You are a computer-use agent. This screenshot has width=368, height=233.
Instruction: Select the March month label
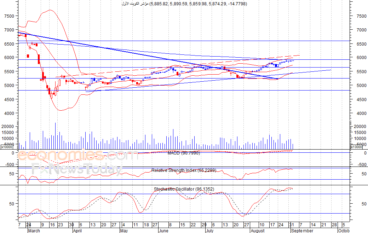(x=34, y=231)
